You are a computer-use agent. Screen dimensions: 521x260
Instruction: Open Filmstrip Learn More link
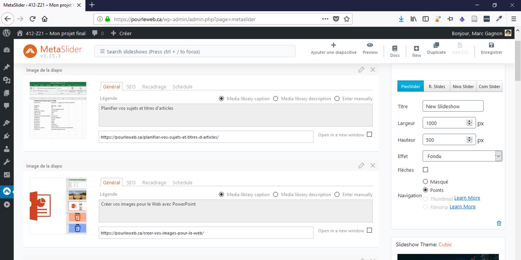point(462,207)
